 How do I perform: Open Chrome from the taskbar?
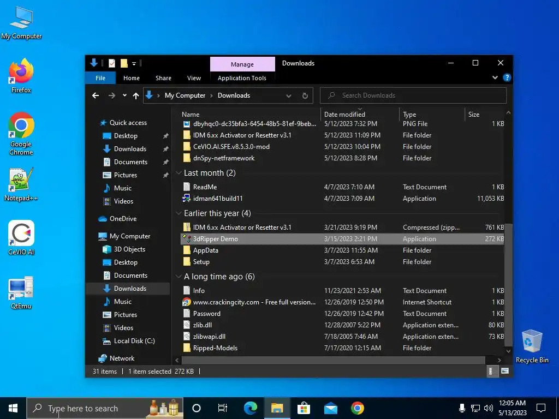click(357, 408)
